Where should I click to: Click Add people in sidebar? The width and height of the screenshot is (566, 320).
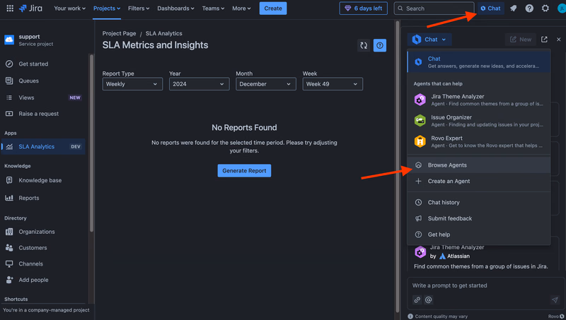click(43, 280)
